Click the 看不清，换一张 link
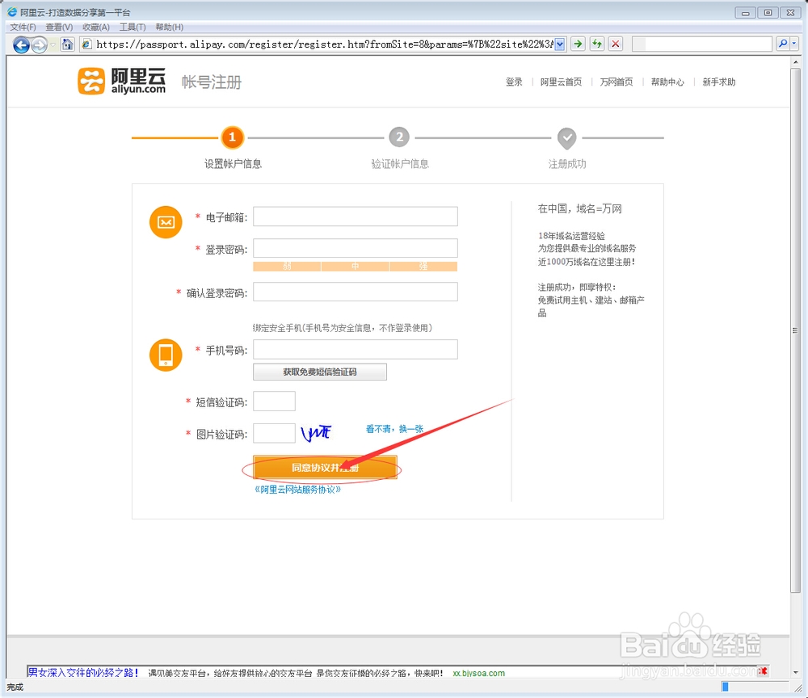 click(x=393, y=429)
